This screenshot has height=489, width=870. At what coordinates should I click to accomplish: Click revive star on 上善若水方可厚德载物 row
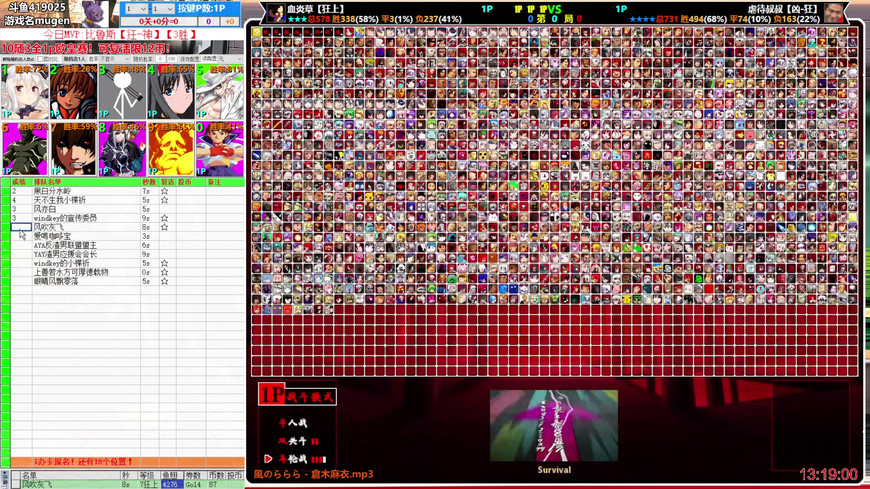(164, 273)
